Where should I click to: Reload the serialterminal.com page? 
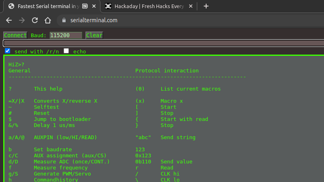35,20
